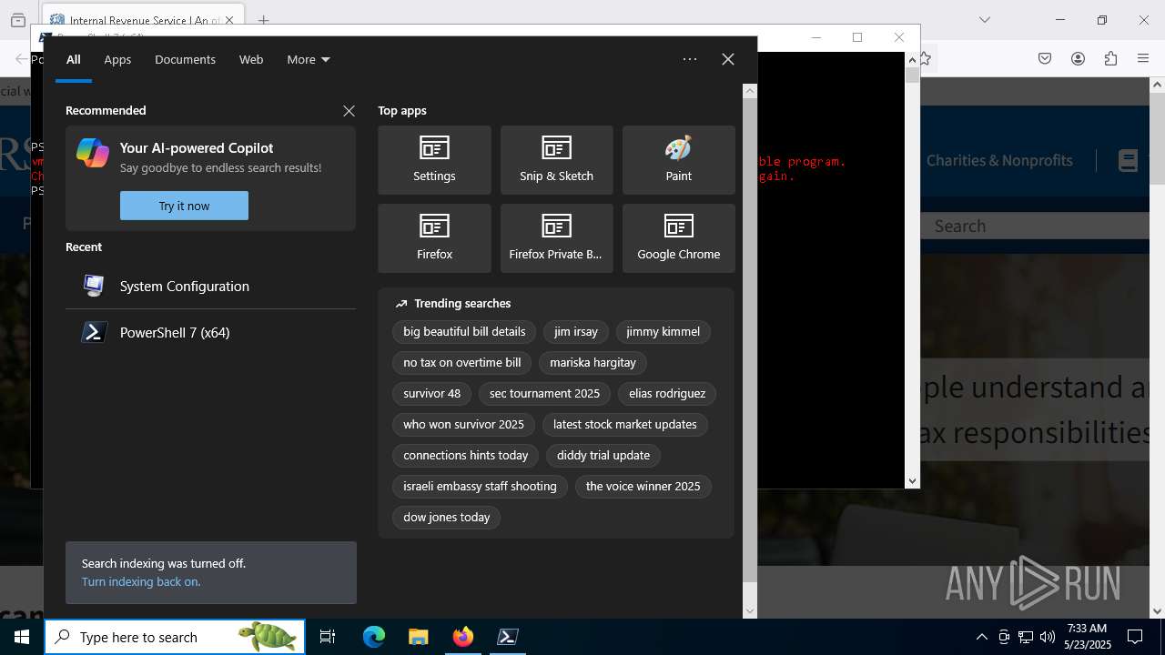Launch Snip & Sketch tile
The height and width of the screenshot is (655, 1165).
click(556, 160)
